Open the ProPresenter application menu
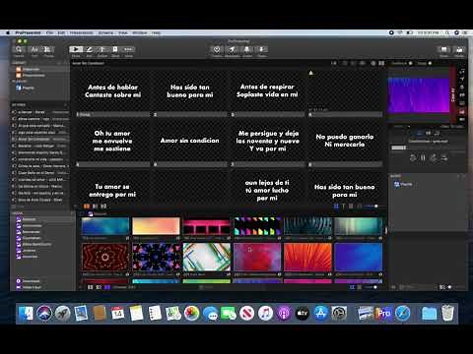The image size is (473, 354). tap(28, 32)
